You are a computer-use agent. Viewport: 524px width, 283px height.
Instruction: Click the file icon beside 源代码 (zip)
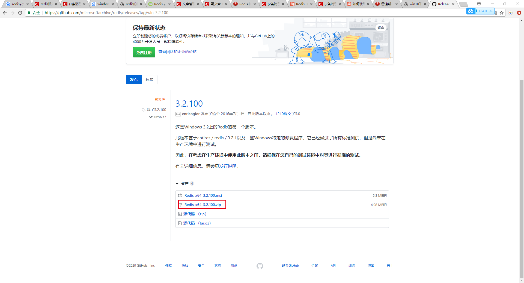click(180, 214)
